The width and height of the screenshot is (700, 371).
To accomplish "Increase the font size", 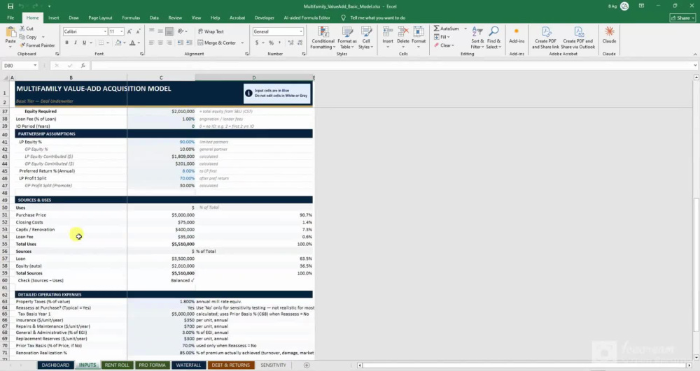I will click(129, 31).
